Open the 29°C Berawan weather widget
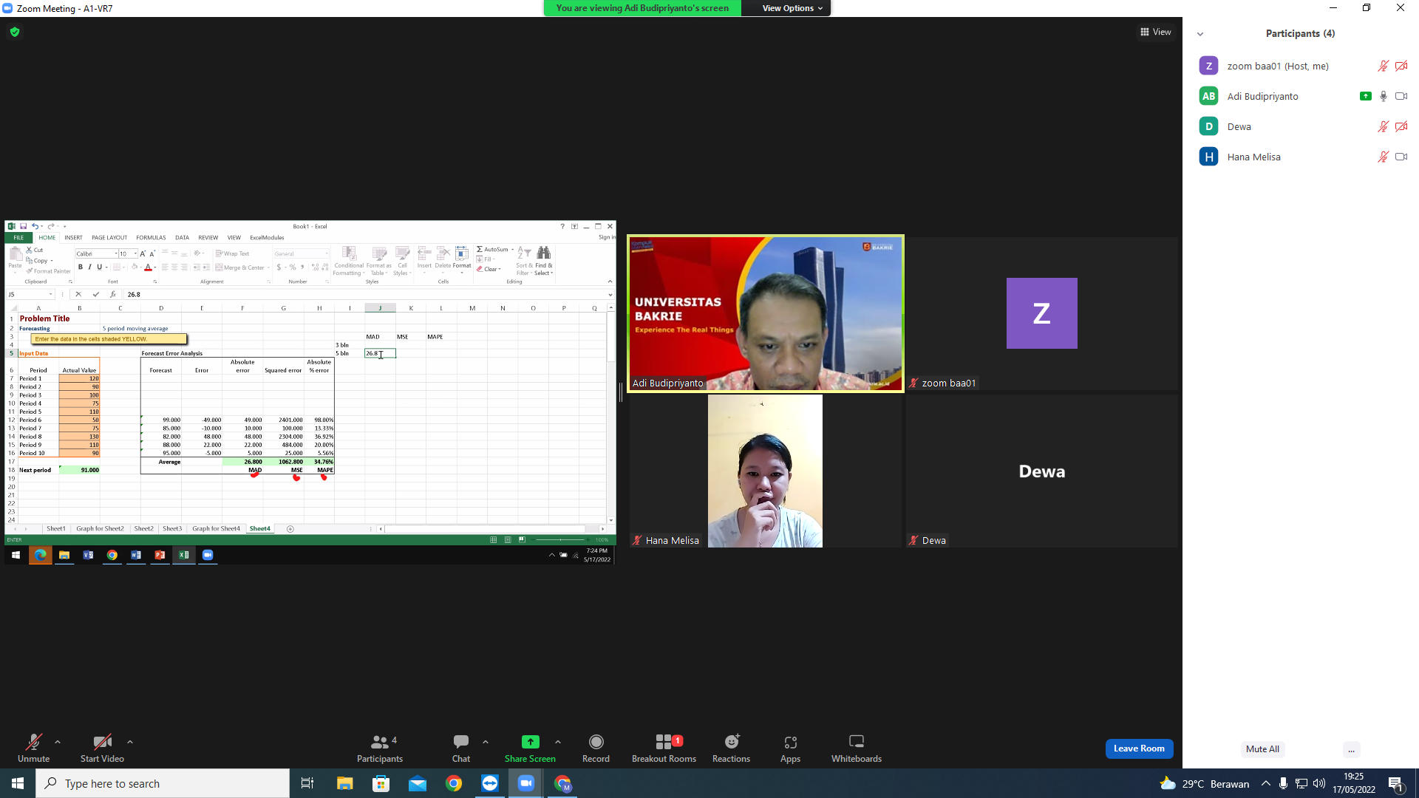This screenshot has width=1419, height=798. [1205, 783]
